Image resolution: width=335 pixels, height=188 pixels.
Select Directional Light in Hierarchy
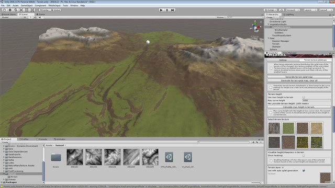coord(277,21)
